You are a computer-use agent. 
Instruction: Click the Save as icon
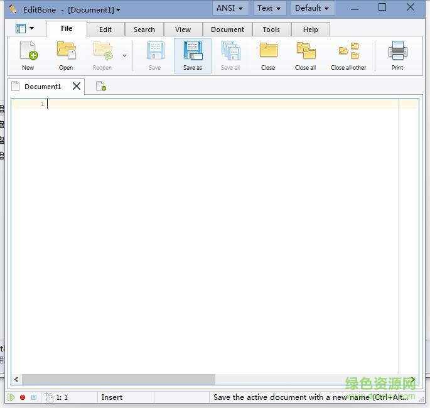click(193, 51)
